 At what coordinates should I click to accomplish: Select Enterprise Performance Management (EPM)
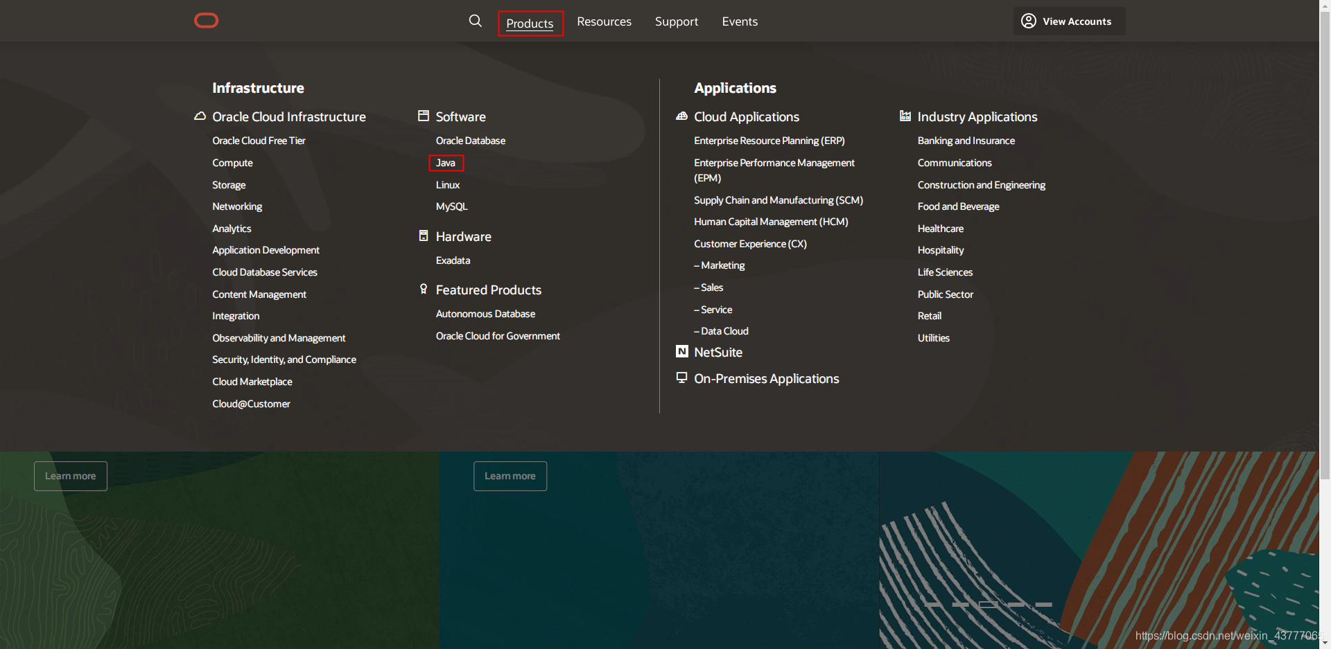(774, 170)
